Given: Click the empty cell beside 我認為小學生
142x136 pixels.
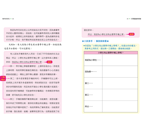Looking at the screenshot, I should (x=120, y=60).
